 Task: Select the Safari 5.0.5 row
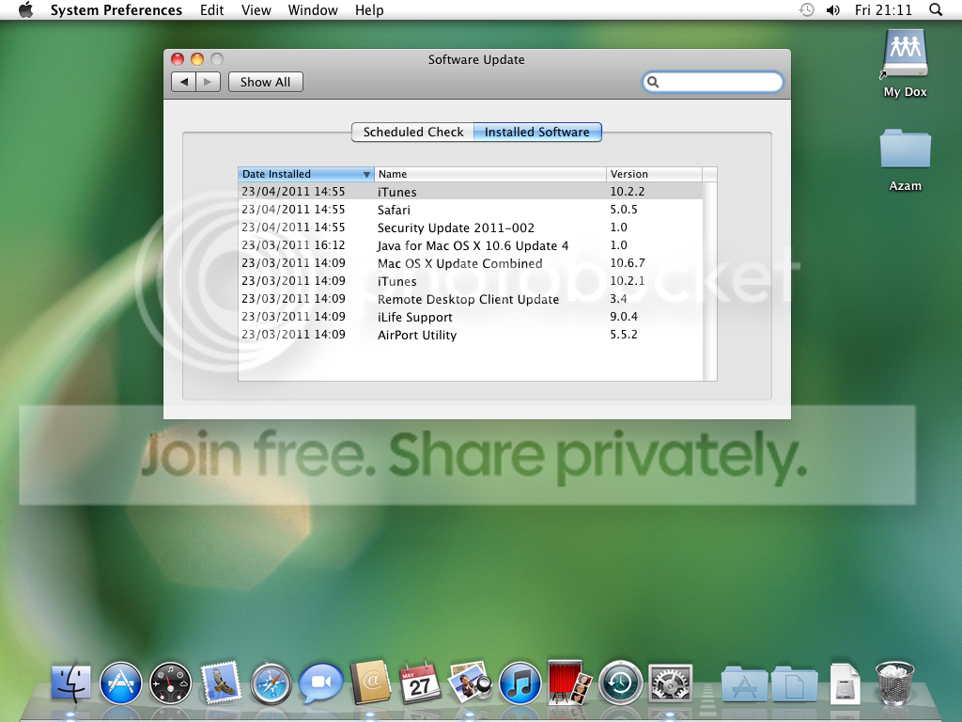[471, 210]
